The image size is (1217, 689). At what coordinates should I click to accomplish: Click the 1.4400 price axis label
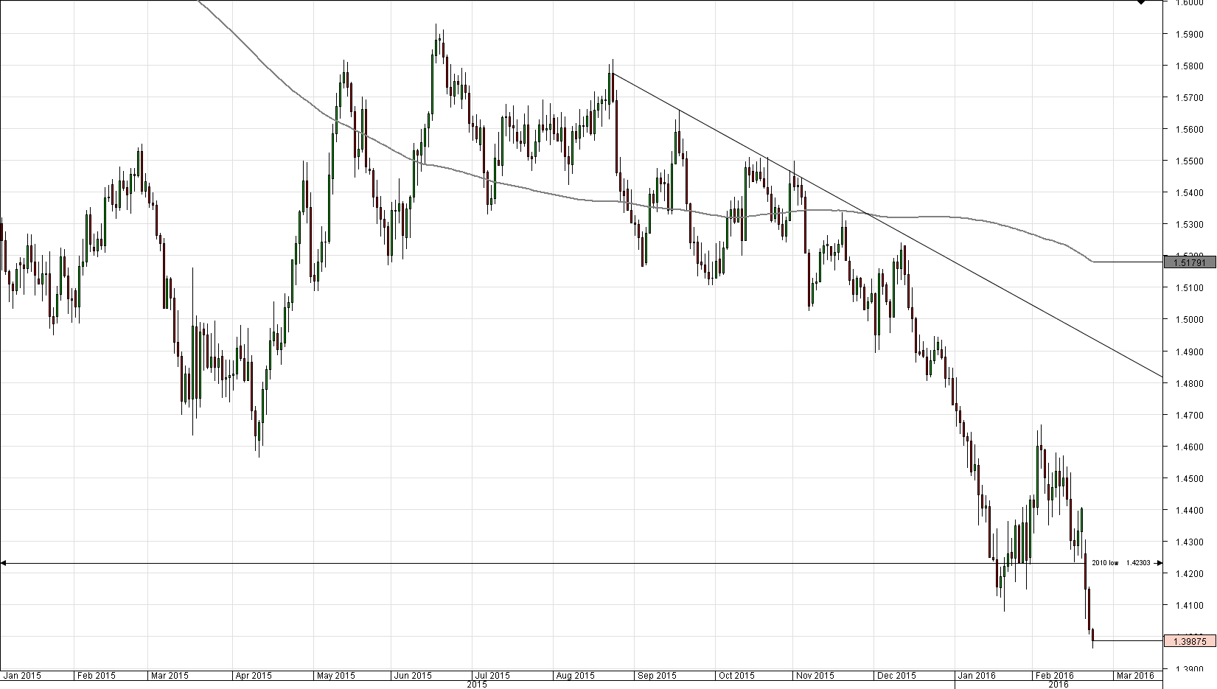(1190, 510)
